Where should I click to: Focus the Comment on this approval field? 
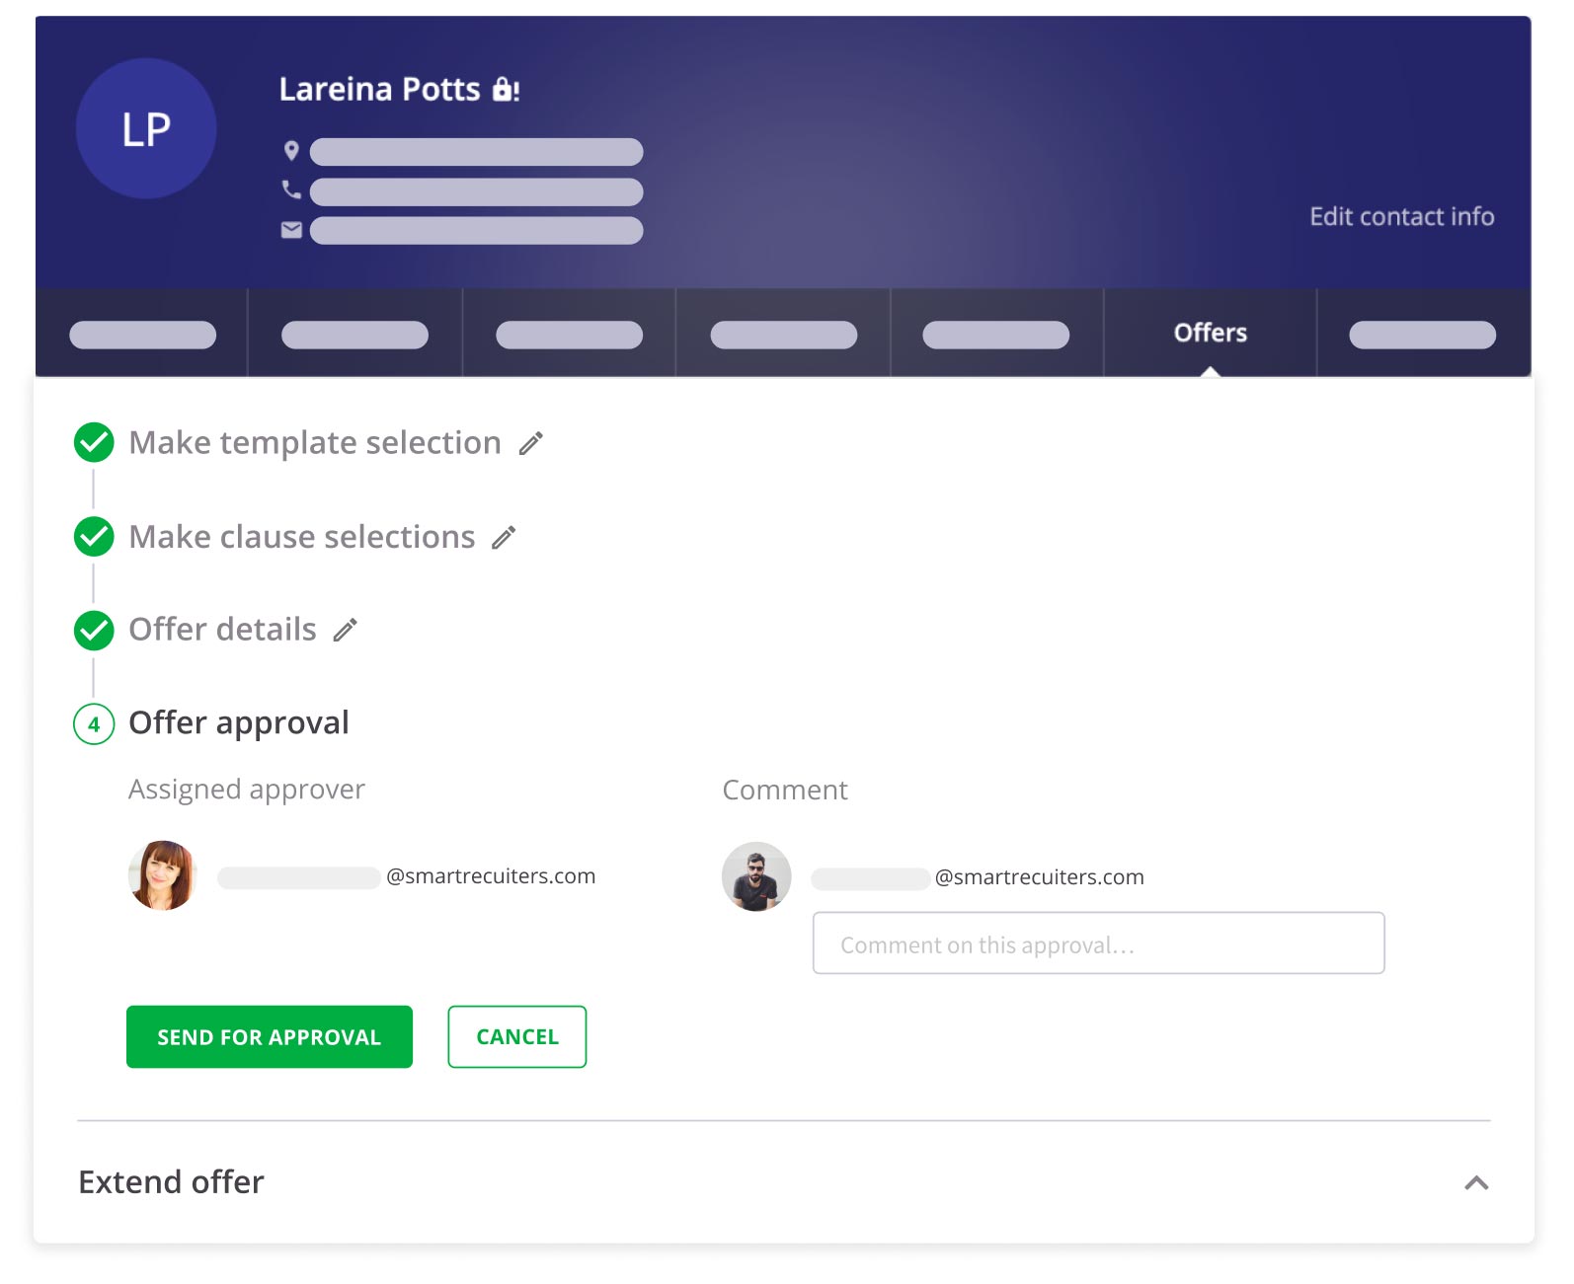pyautogui.click(x=1098, y=944)
